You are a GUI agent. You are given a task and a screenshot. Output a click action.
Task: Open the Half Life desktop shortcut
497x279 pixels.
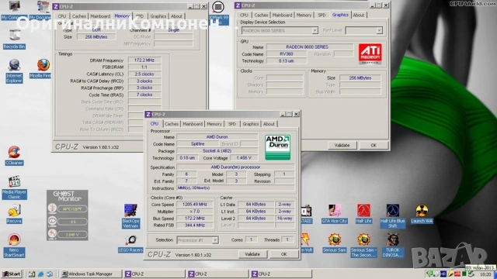363,214
